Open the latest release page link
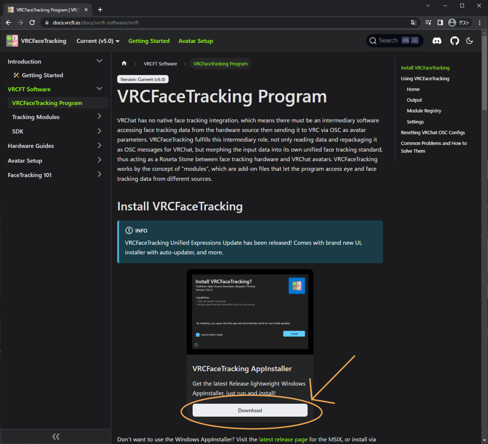The height and width of the screenshot is (444, 488). tap(283, 439)
